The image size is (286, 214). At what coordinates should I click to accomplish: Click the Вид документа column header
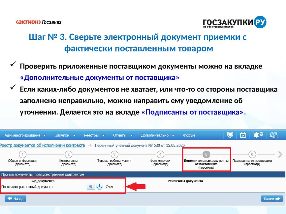tap(42, 181)
